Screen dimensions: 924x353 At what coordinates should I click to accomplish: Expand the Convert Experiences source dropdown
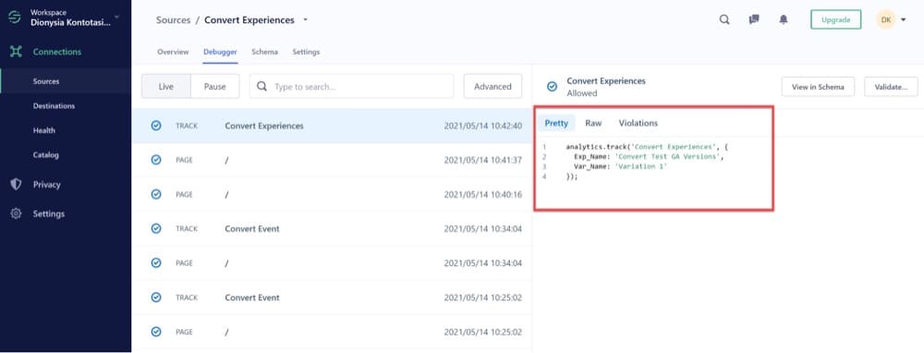click(x=305, y=20)
